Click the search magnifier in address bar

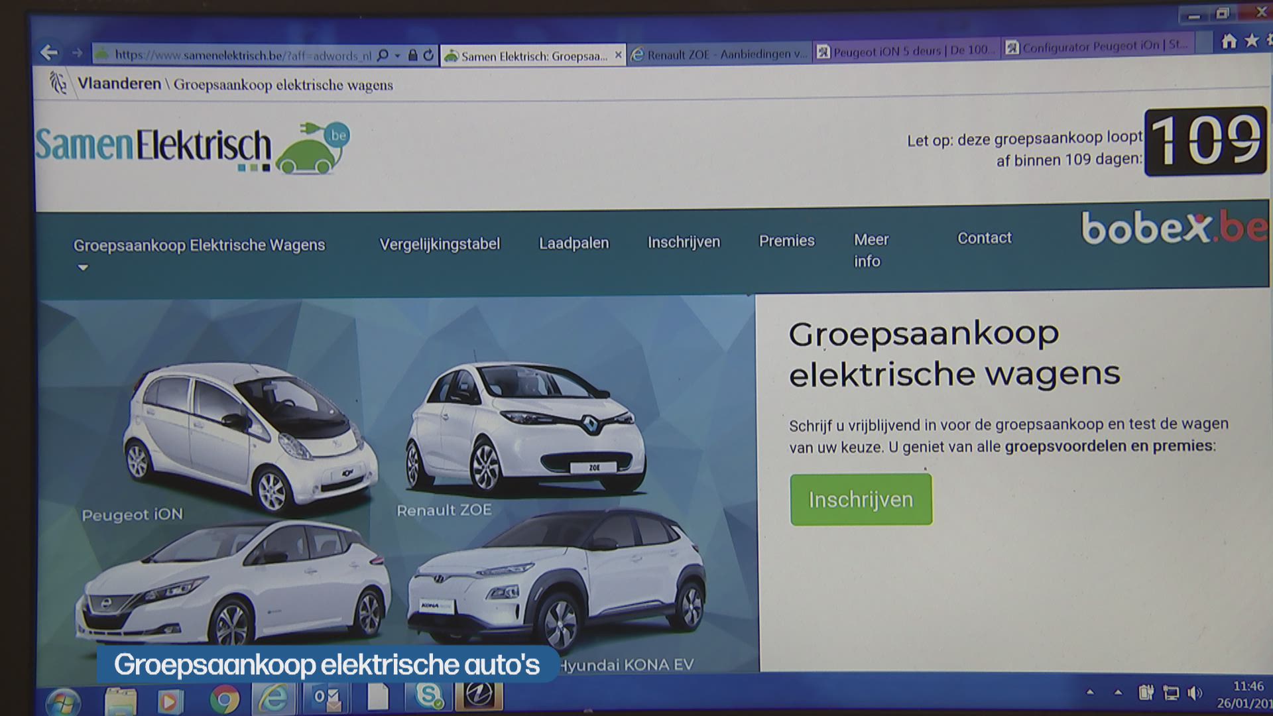click(383, 56)
